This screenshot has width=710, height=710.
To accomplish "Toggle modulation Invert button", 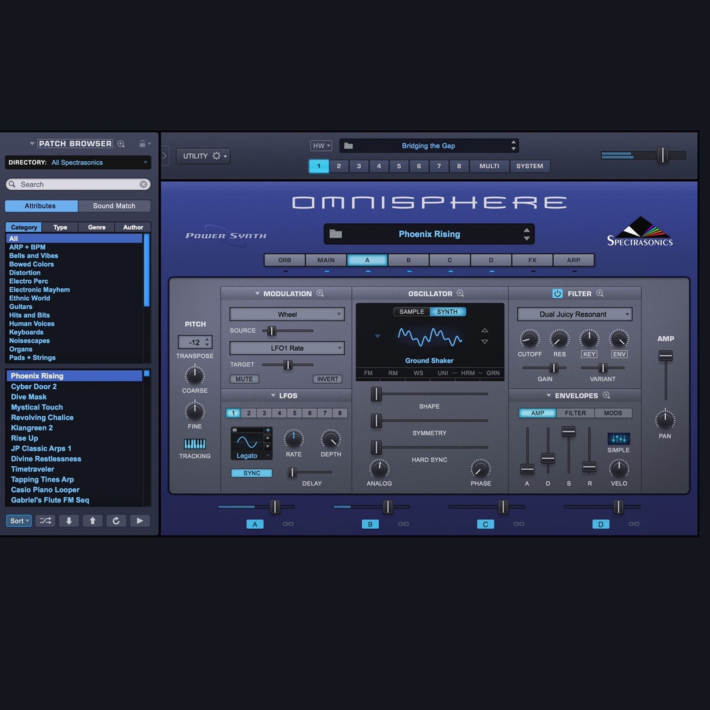I will 327,379.
